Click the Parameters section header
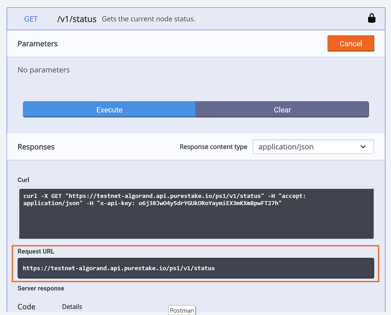This screenshot has height=315, width=391. point(38,44)
